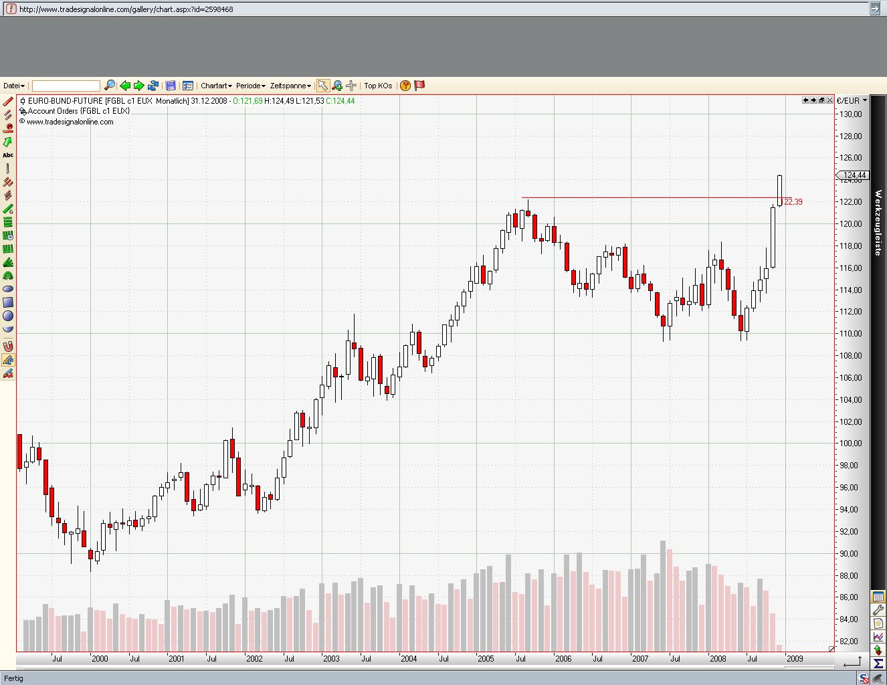This screenshot has width=887, height=685.
Task: Toggle the magnet snap mode
Action: (8, 347)
